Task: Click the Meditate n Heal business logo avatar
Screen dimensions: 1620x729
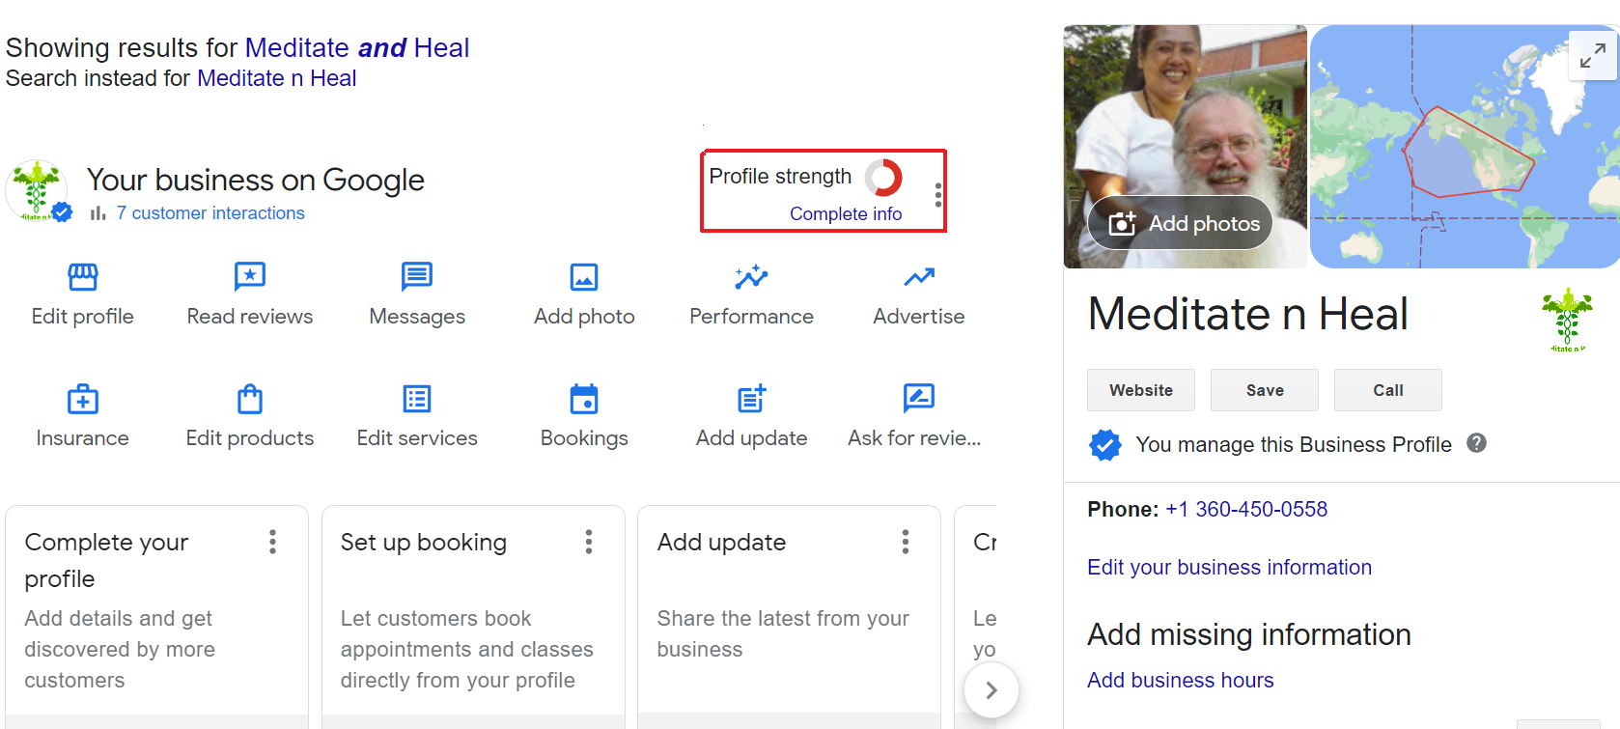Action: (x=38, y=191)
